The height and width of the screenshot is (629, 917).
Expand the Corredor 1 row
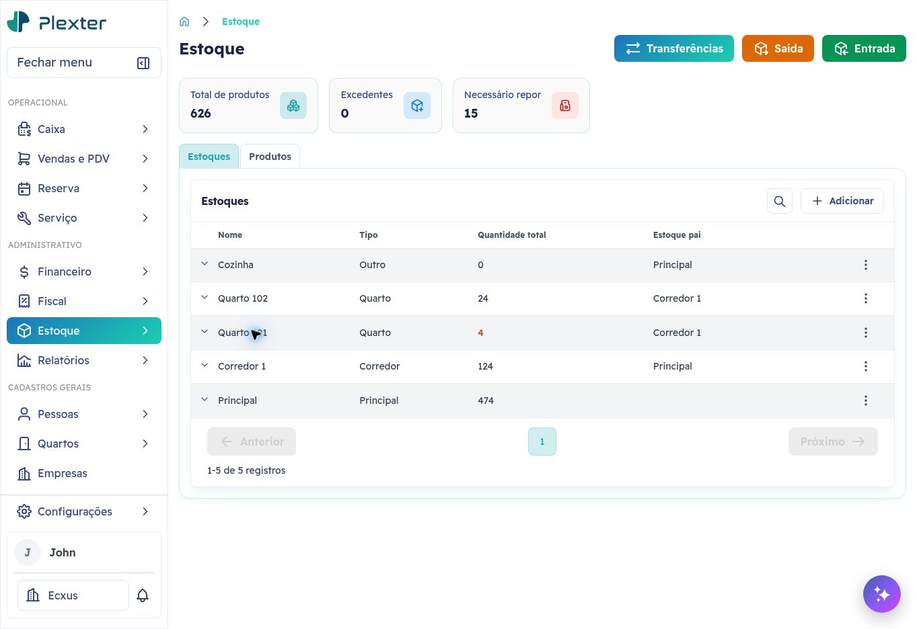coord(205,366)
